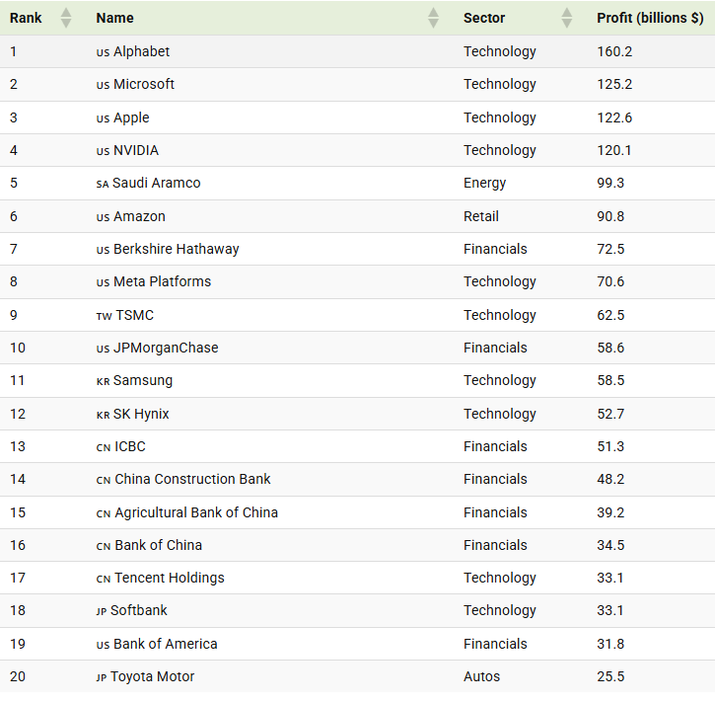Click the Profit (billions $) header

point(650,18)
